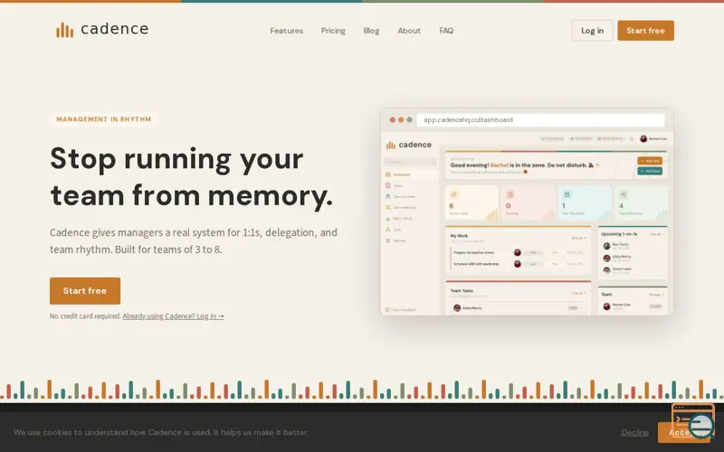
Task: Open the Features nav item
Action: pos(286,31)
